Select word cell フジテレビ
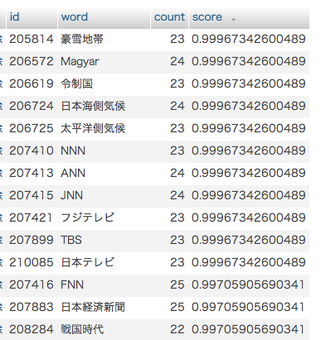The height and width of the screenshot is (340, 326). click(x=87, y=218)
